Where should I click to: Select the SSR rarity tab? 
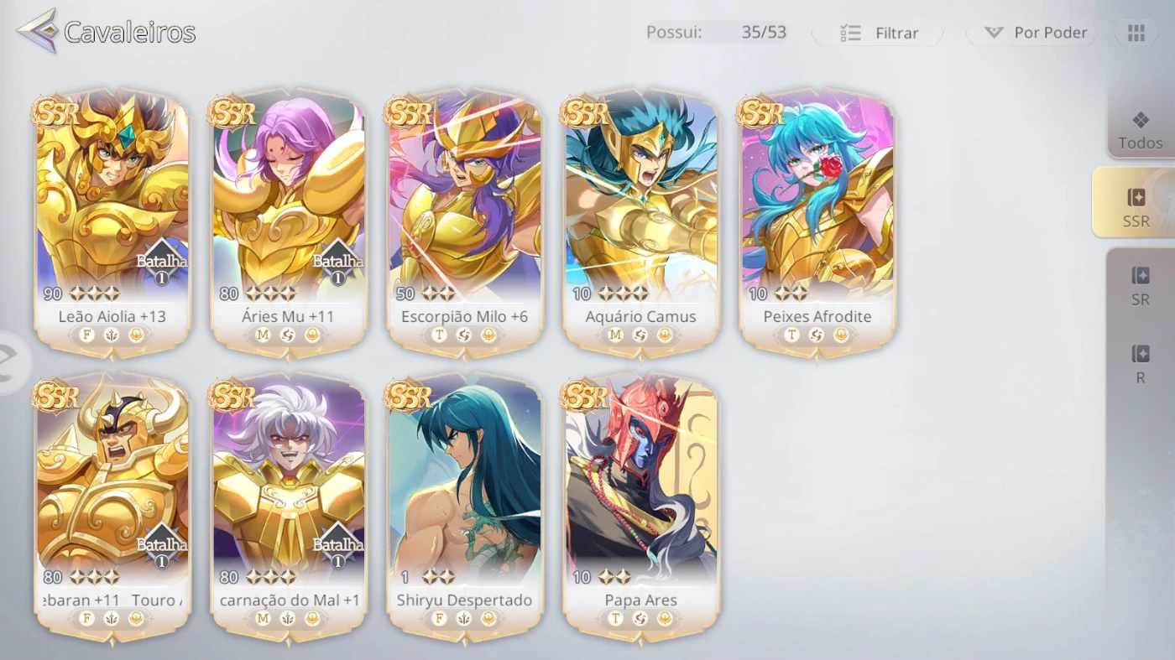(x=1135, y=207)
